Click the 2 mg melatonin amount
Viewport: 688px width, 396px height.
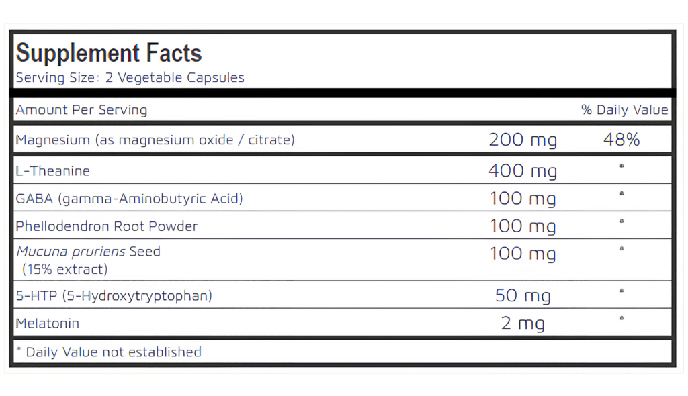click(x=523, y=324)
